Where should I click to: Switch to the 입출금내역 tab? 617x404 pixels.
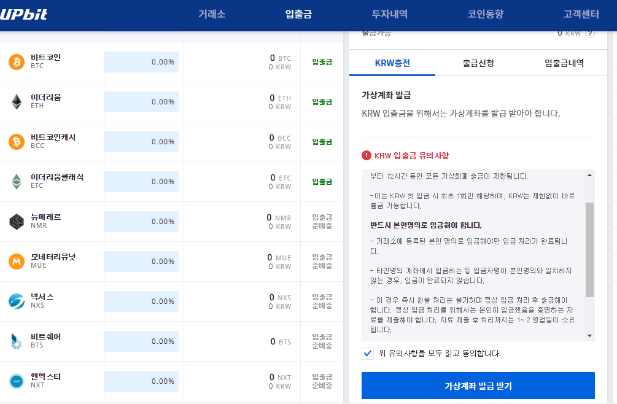(564, 63)
